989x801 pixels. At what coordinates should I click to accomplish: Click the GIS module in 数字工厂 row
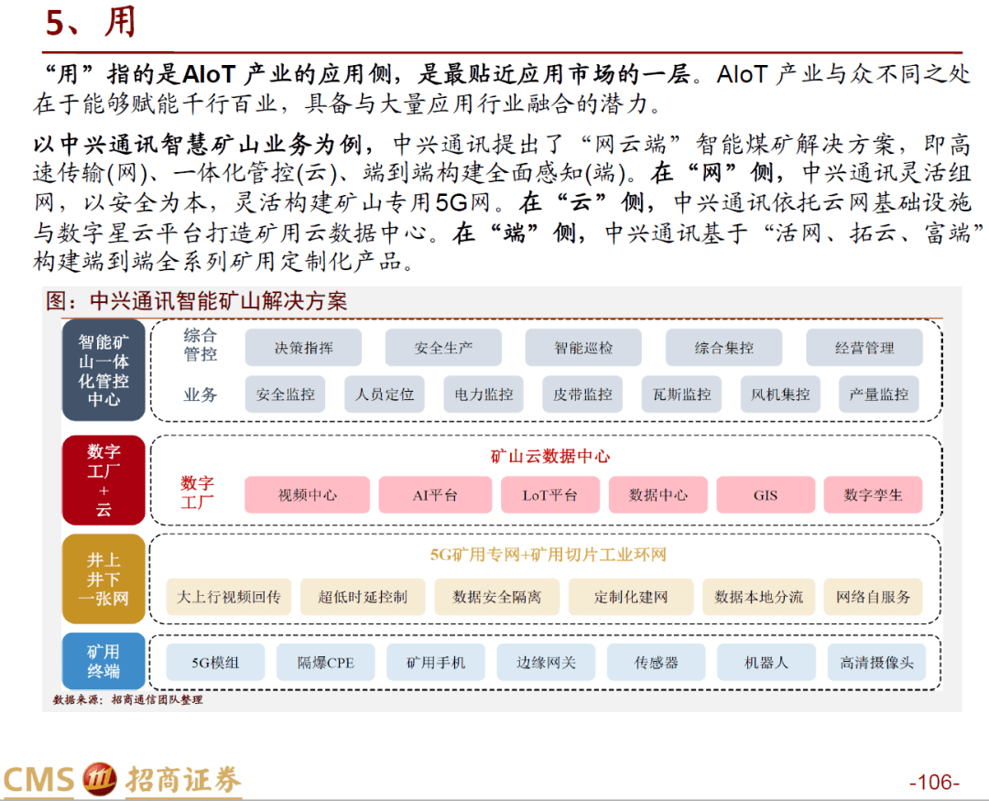pyautogui.click(x=765, y=494)
